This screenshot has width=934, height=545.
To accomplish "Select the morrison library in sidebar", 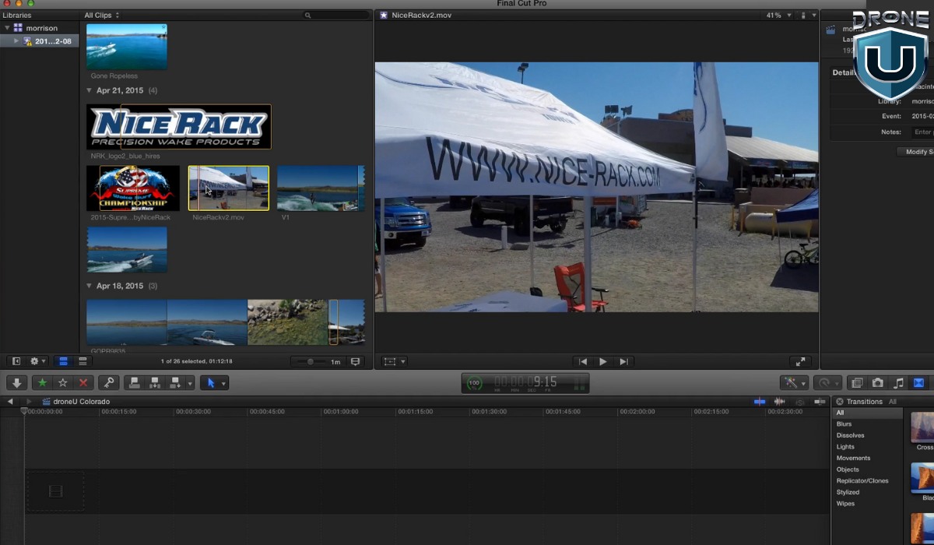I will 42,28.
